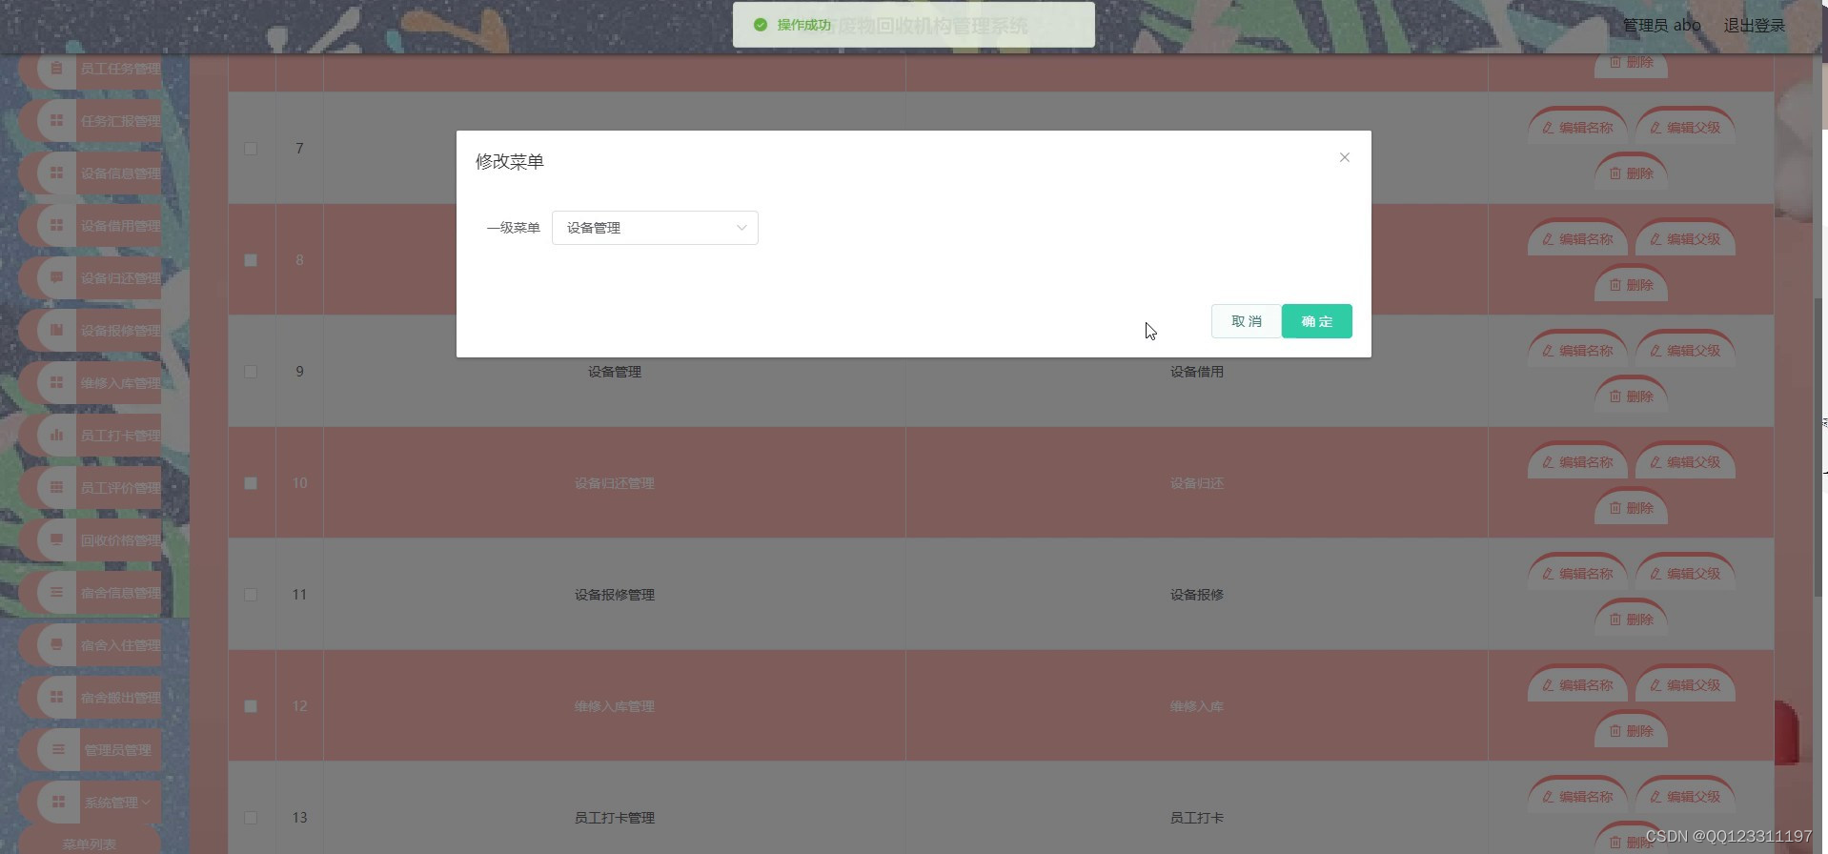Close the 修改菜单 dialog with the X
Image resolution: width=1828 pixels, height=854 pixels.
point(1345,157)
